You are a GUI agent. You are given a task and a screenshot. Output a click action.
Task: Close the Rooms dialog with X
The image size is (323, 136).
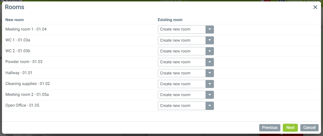[x=315, y=7]
